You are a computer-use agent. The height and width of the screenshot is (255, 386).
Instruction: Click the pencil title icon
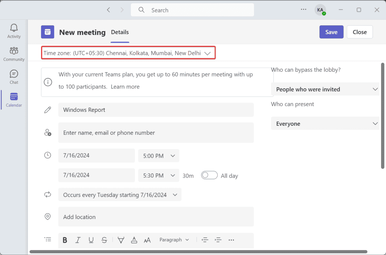tap(47, 110)
